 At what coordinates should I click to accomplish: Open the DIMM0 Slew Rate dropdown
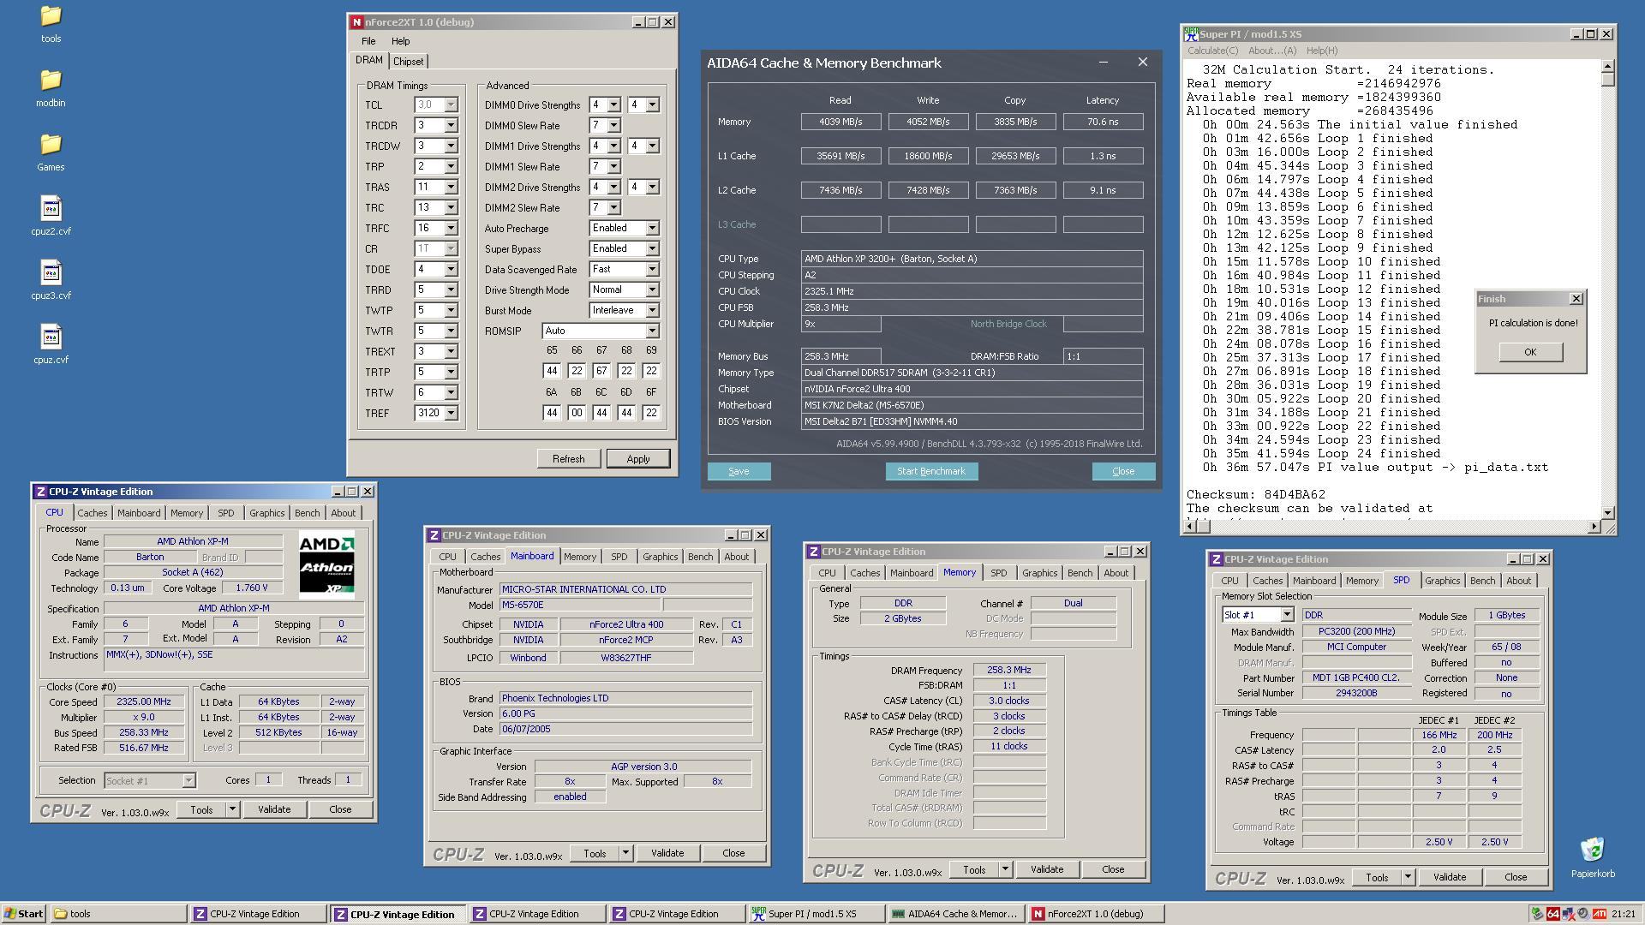pos(613,125)
